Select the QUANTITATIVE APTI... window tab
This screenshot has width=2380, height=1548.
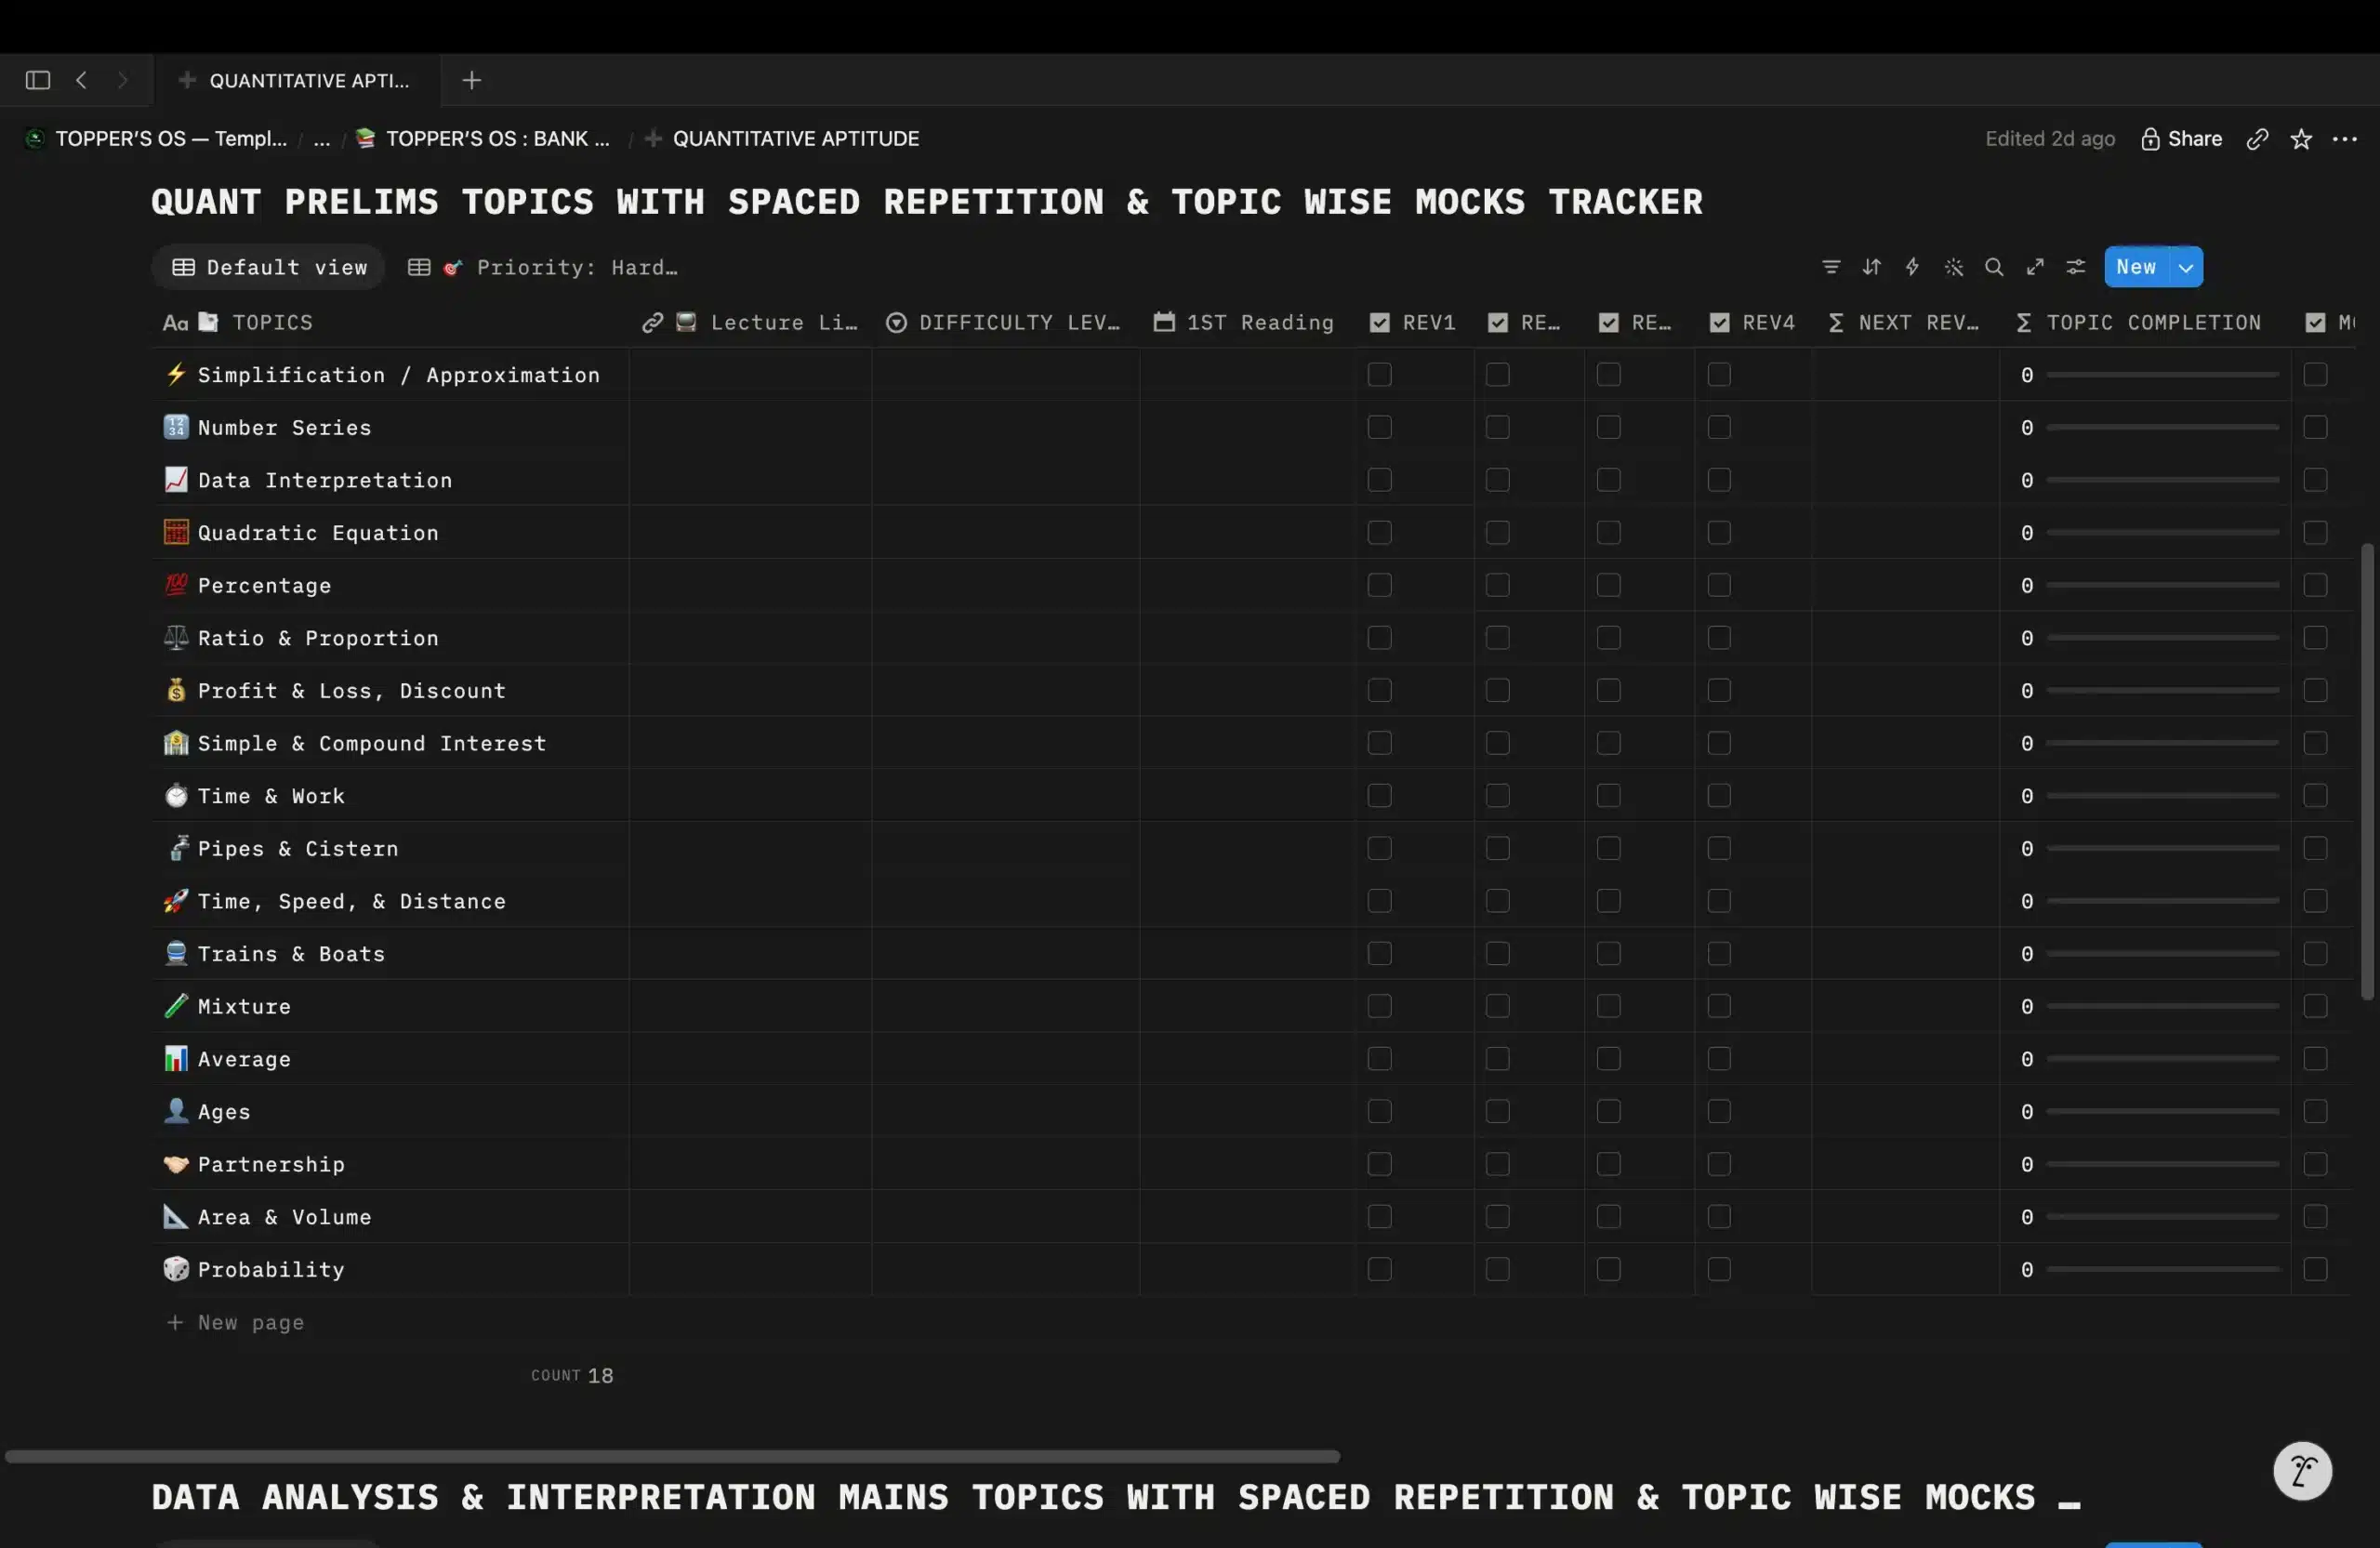coord(298,80)
